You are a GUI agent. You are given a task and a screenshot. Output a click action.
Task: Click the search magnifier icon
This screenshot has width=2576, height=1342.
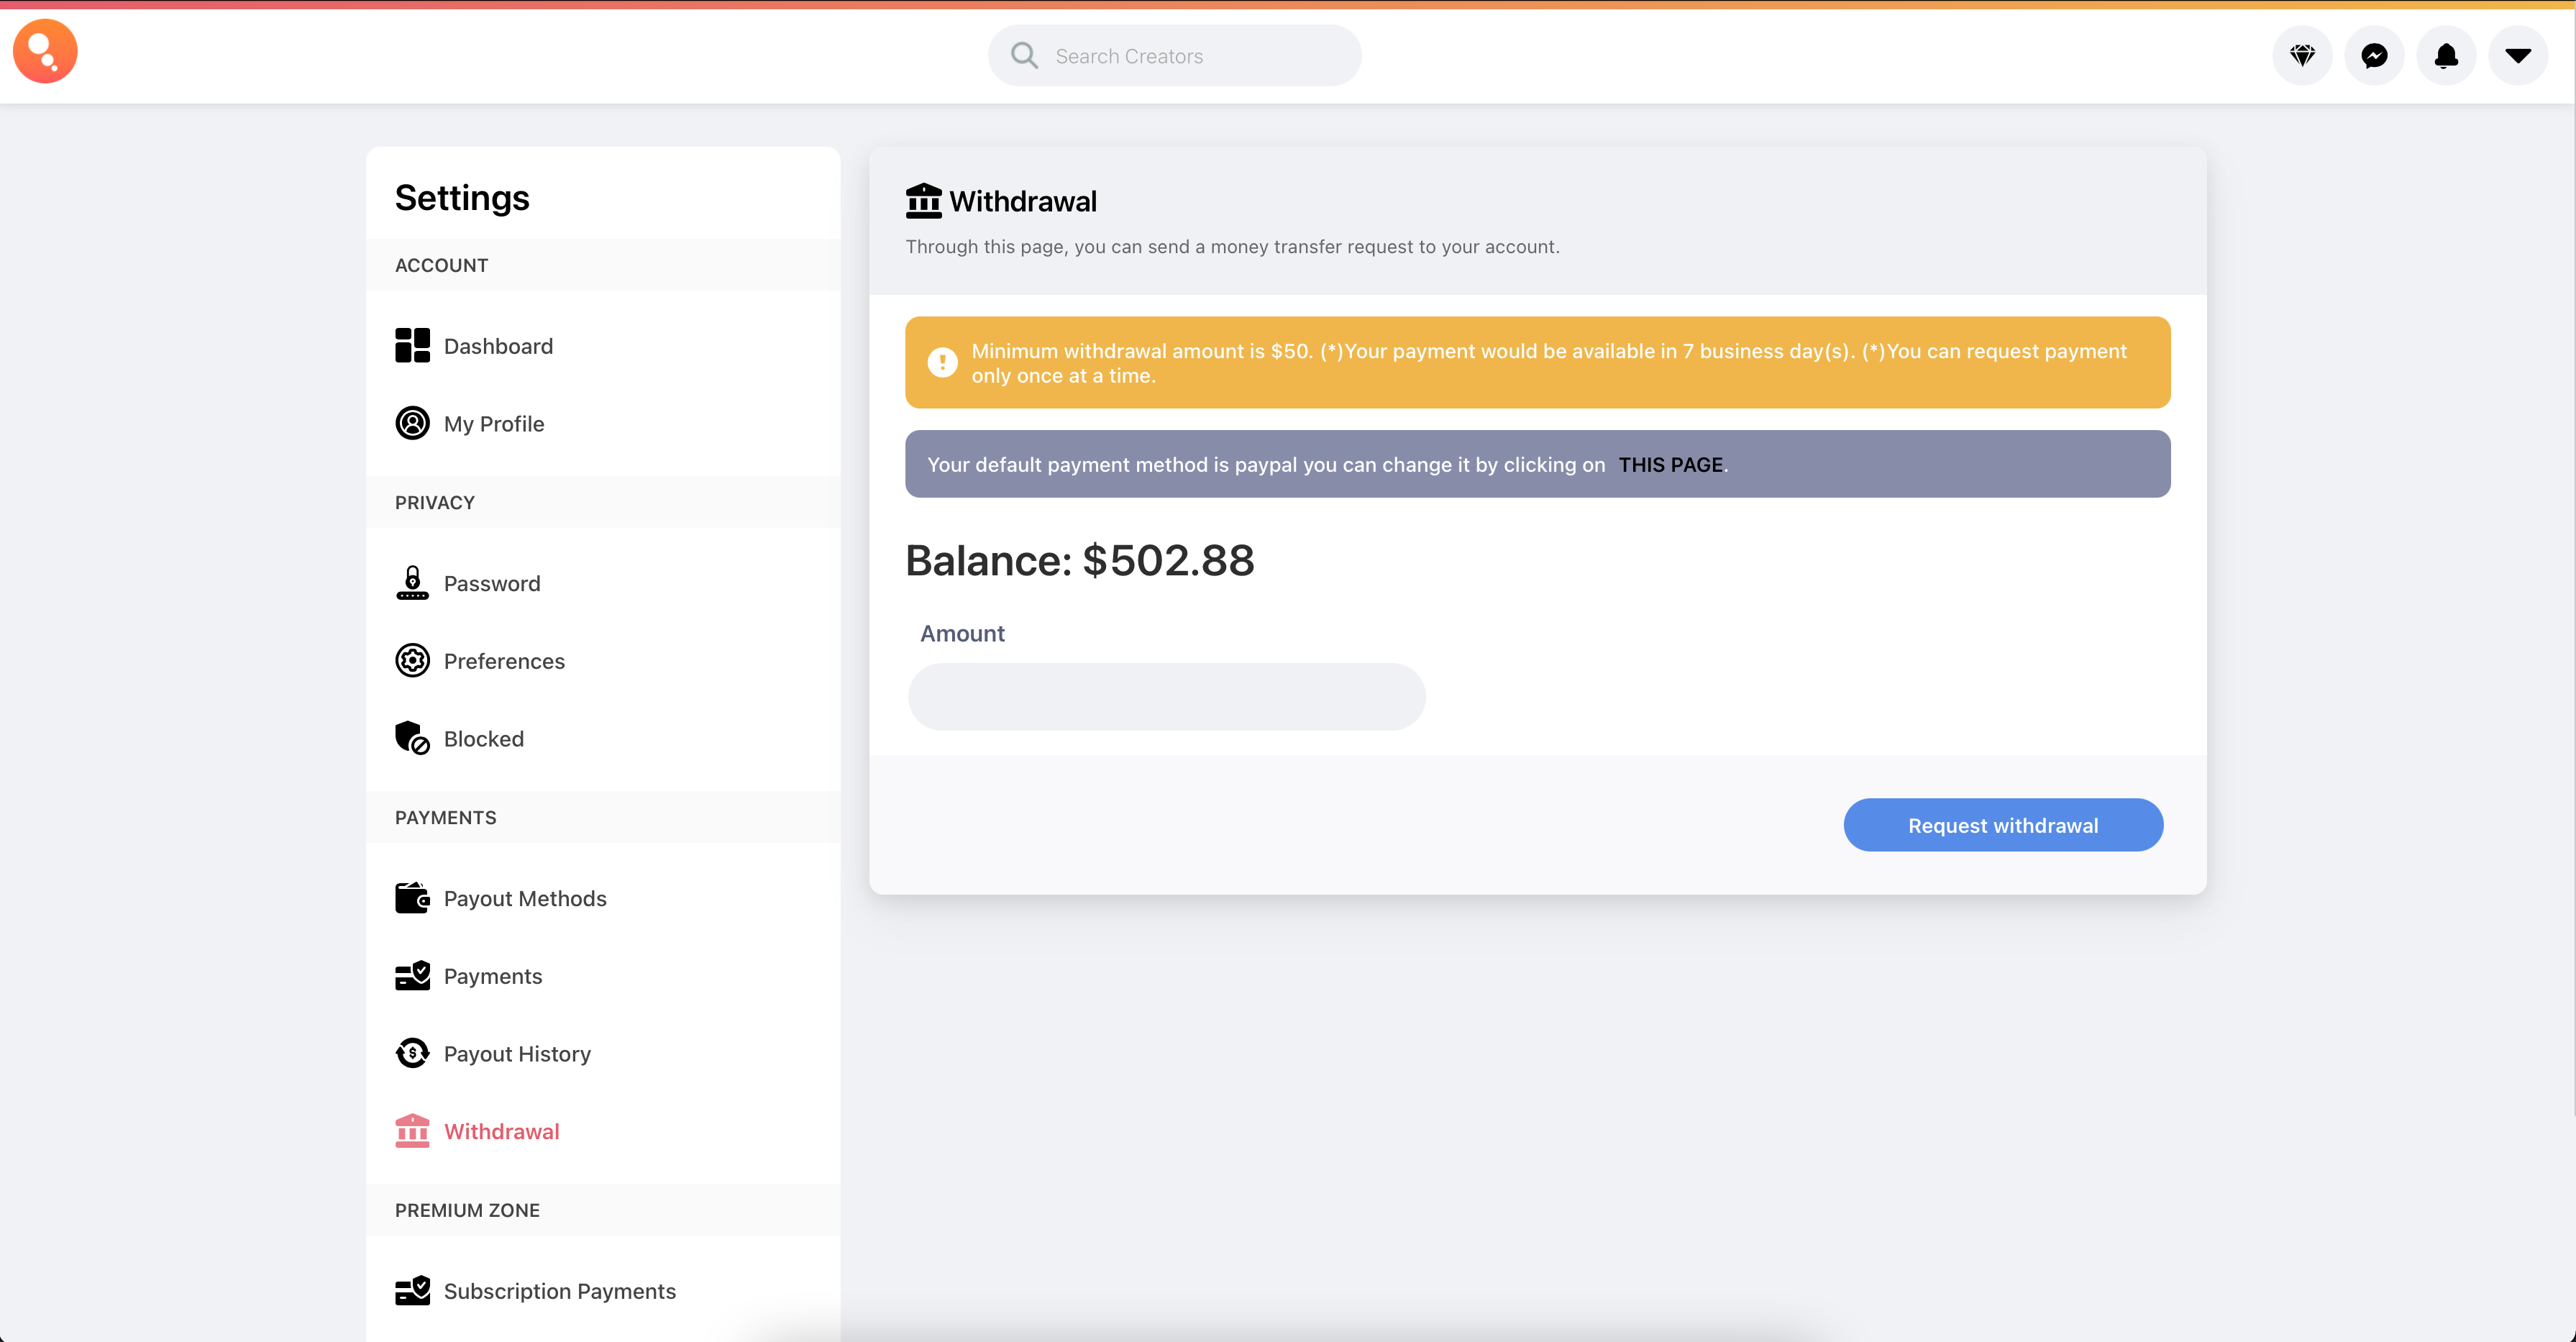coord(1024,56)
